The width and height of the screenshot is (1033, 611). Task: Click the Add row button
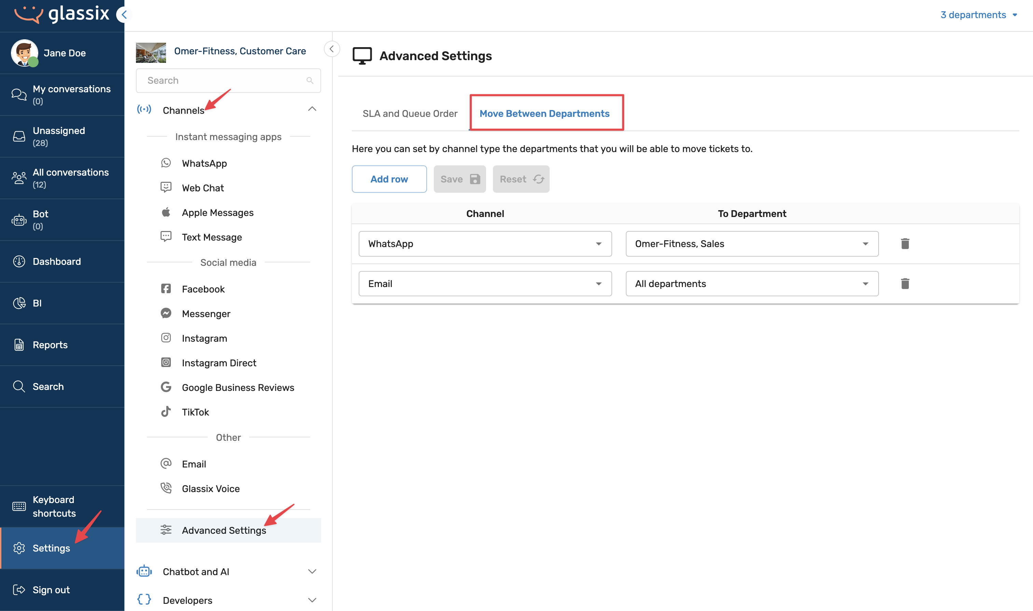click(388, 179)
